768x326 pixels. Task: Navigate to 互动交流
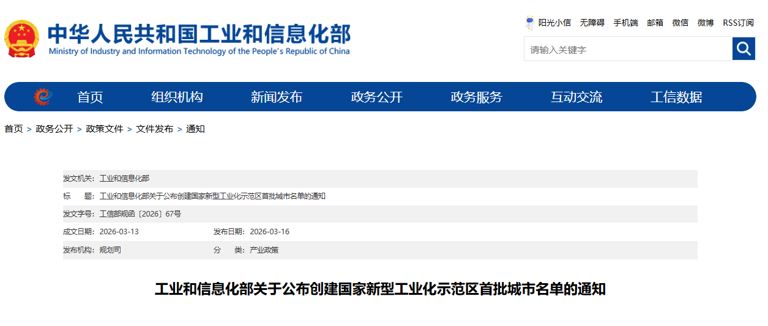click(576, 97)
